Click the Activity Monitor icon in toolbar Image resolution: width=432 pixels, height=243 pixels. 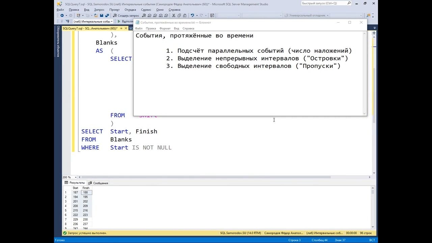[x=212, y=16]
